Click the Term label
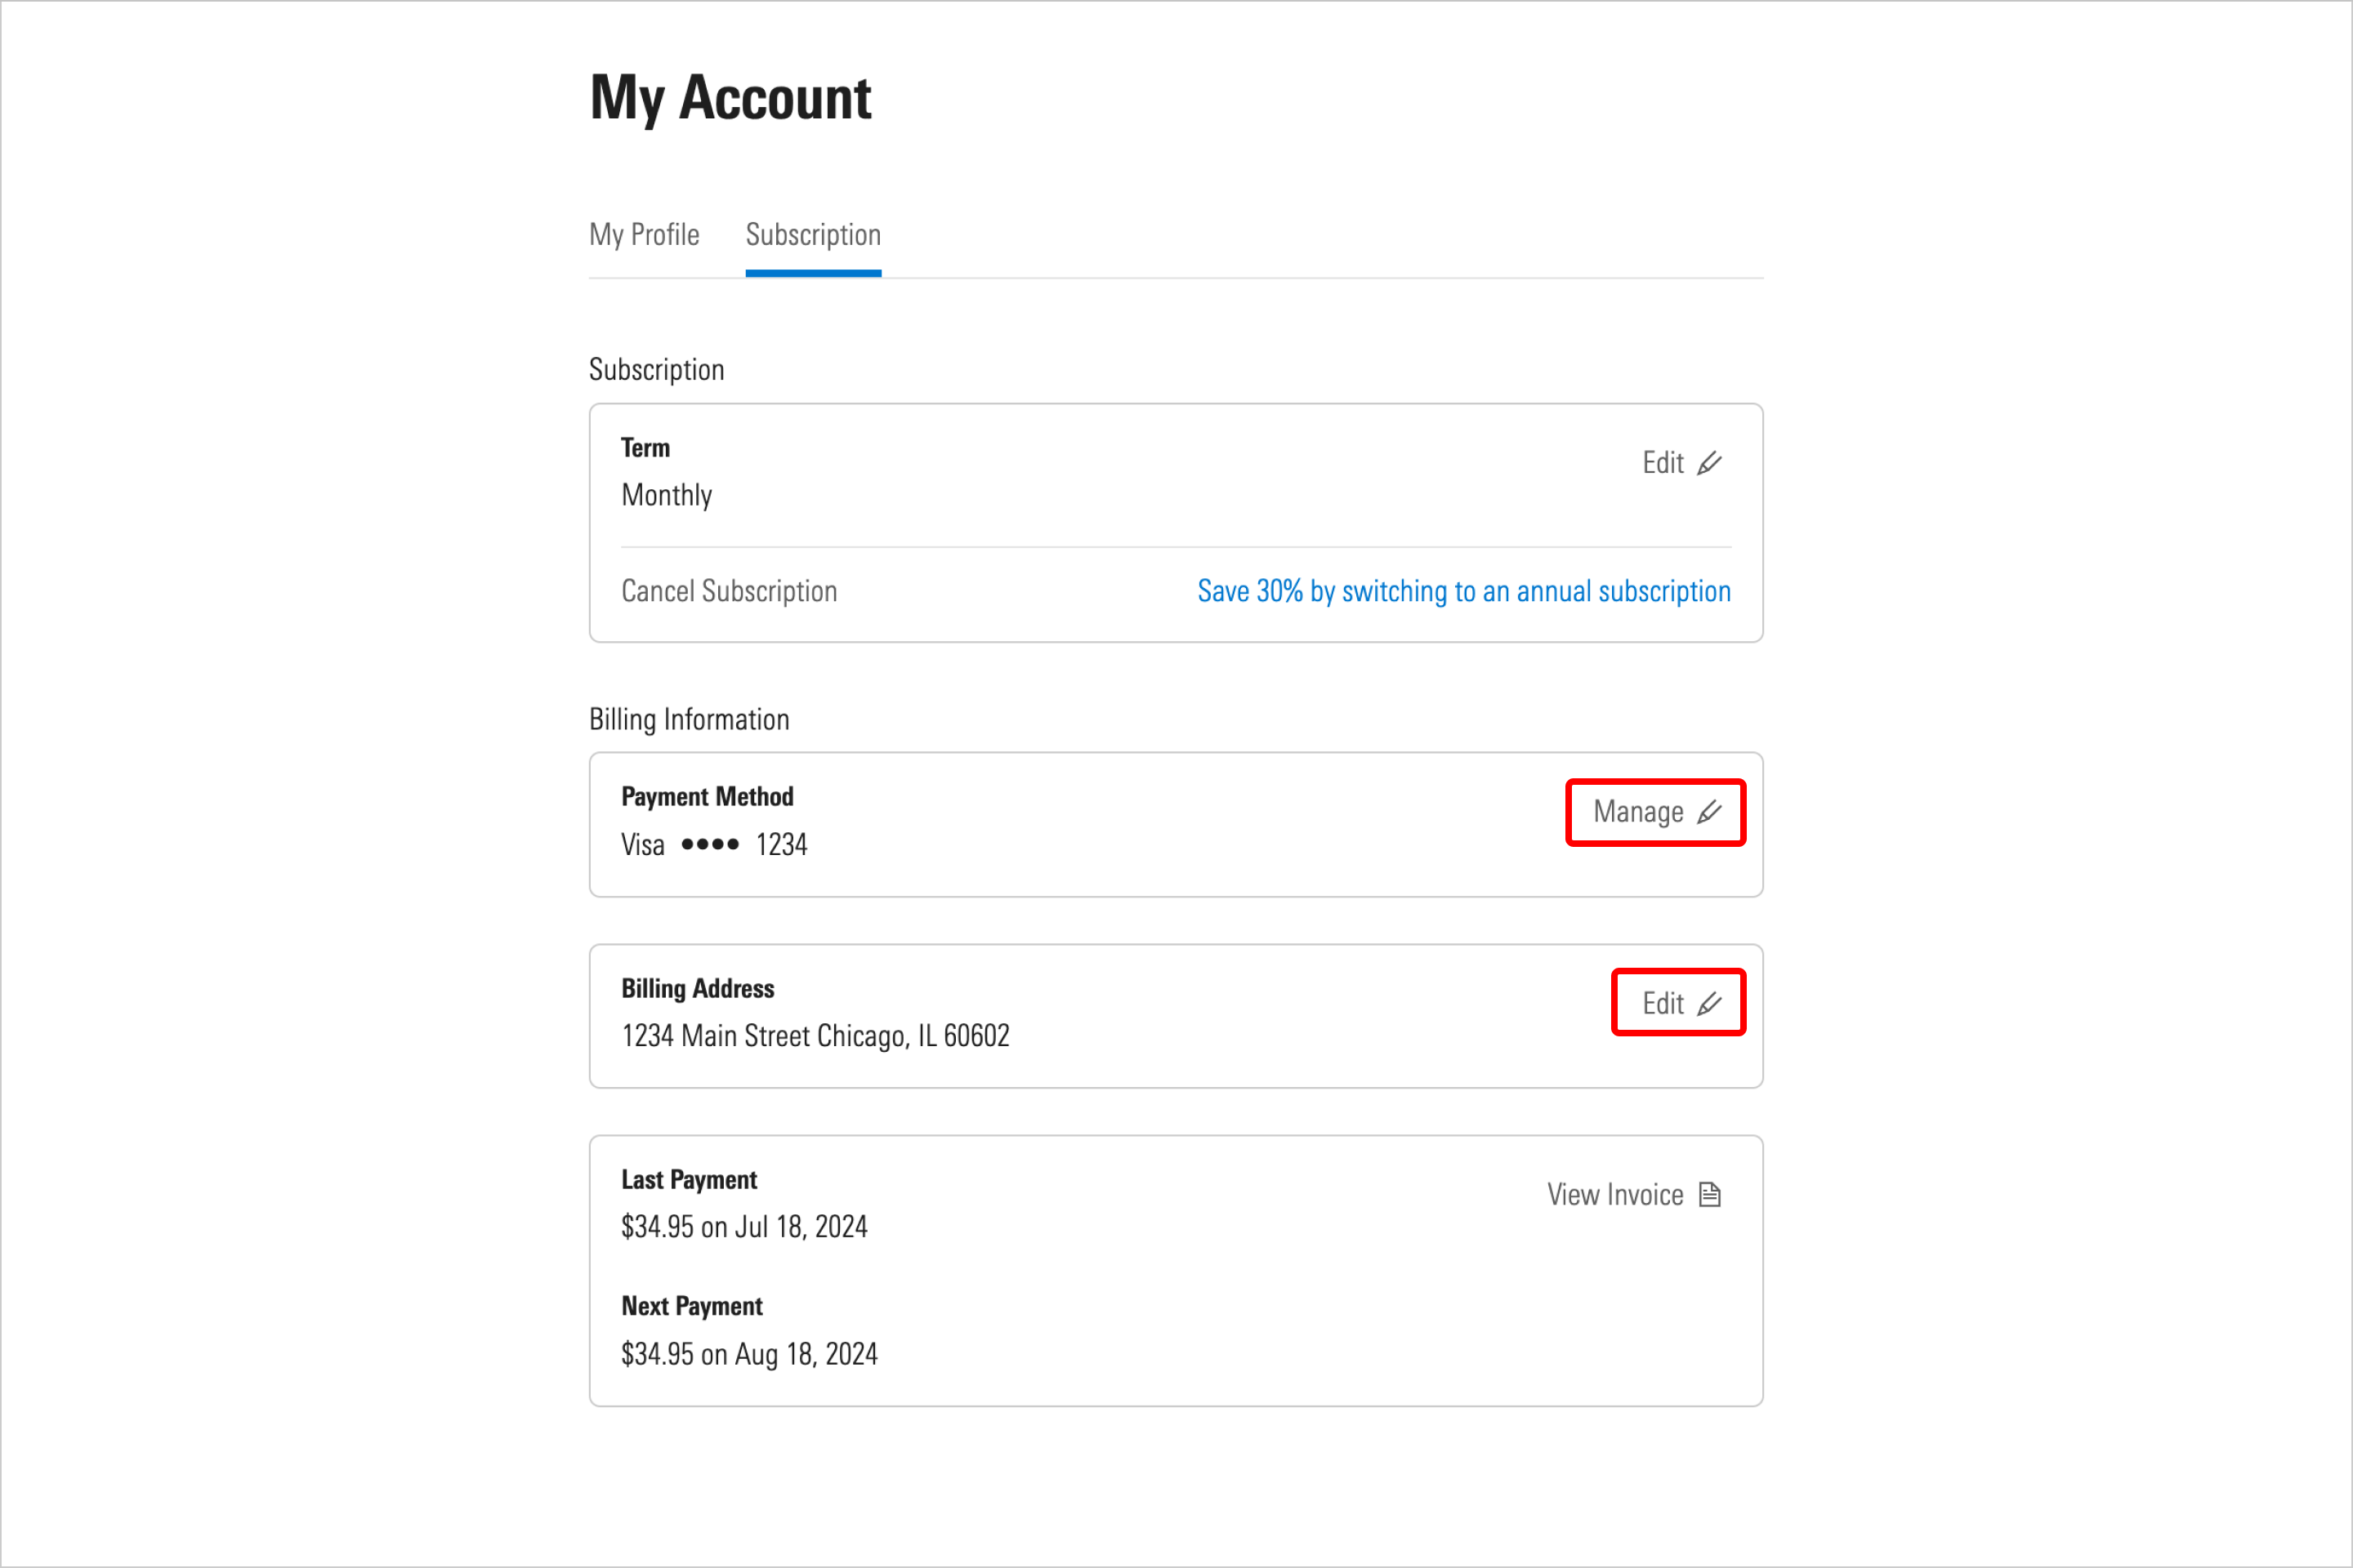Screen dimensions: 2353x1568 (x=646, y=448)
